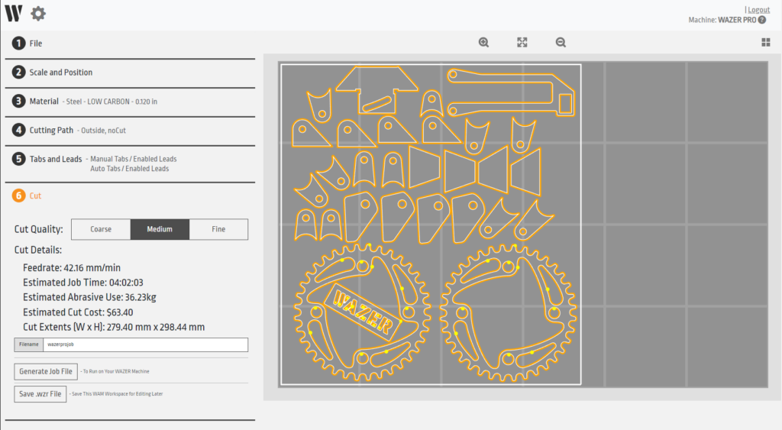
Task: Zoom out of the cutting canvas
Action: tap(561, 43)
